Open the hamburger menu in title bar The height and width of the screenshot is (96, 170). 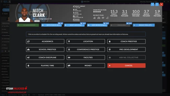click(1, 2)
